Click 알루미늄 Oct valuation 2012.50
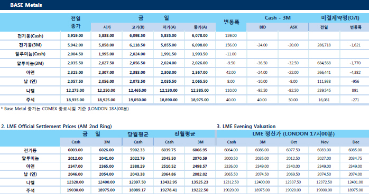 (x=293, y=158)
